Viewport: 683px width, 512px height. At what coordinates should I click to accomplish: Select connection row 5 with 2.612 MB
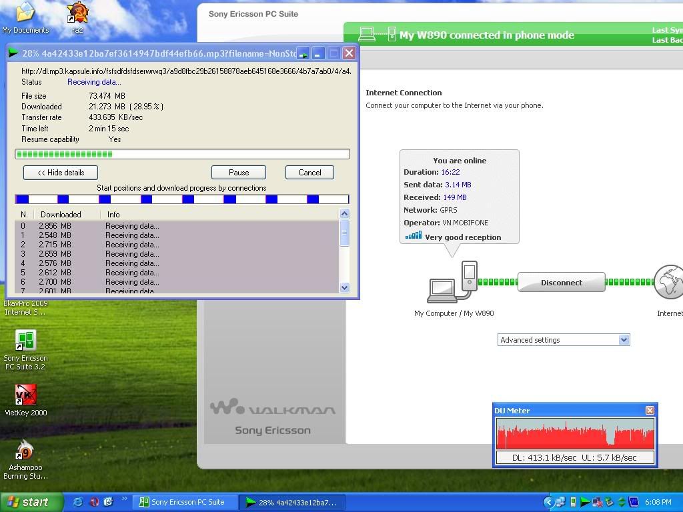176,273
